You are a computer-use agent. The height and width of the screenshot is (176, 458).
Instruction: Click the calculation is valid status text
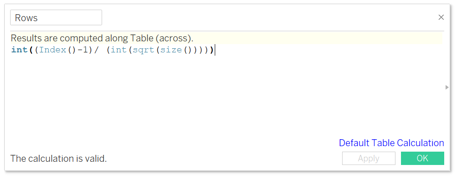coord(59,159)
